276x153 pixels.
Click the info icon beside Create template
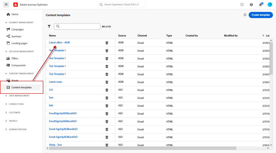[x=245, y=15]
